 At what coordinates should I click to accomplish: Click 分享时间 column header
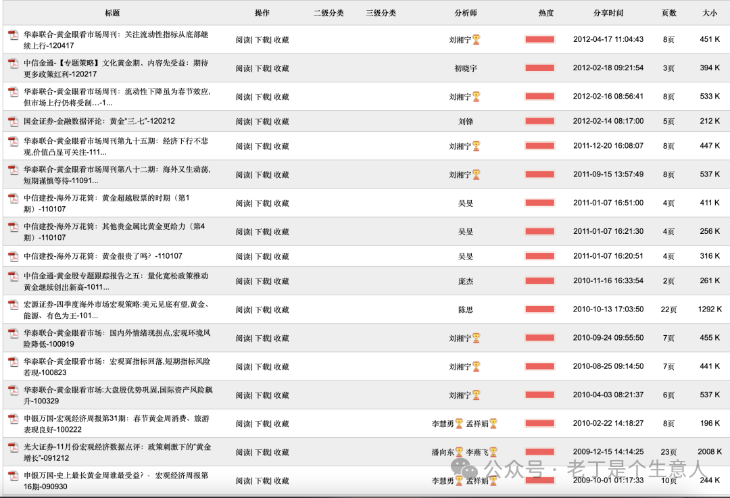608,13
